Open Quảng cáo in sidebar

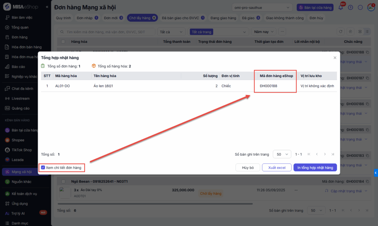click(x=21, y=108)
